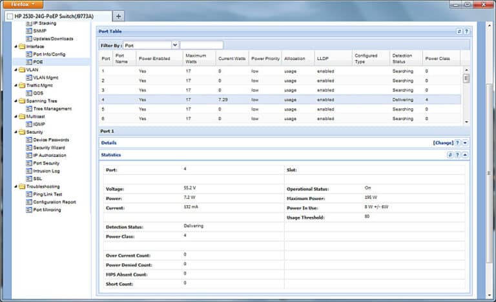Open Intrusion Log page
The width and height of the screenshot is (496, 302).
point(46,171)
